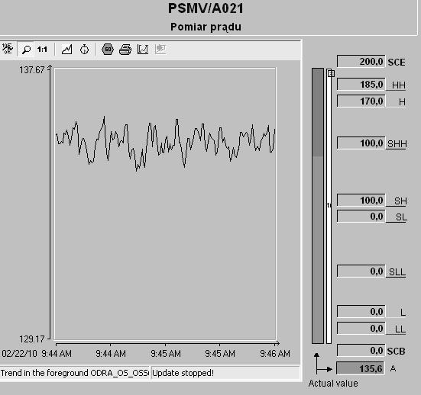Click the PSMV/A021 title text
Image resolution: width=421 pixels, height=395 pixels.
pyautogui.click(x=206, y=8)
